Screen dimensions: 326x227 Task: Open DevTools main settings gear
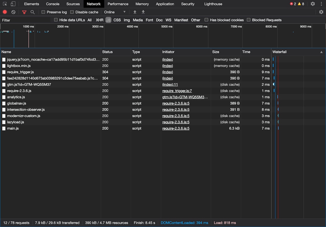pyautogui.click(x=313, y=4)
